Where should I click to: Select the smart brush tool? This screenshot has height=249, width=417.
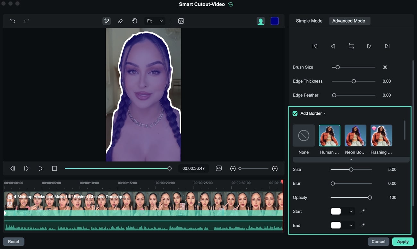(x=106, y=21)
